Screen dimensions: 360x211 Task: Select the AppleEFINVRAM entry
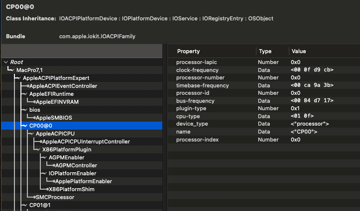pos(57,102)
